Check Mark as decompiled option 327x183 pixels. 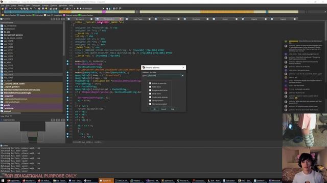(x=150, y=104)
